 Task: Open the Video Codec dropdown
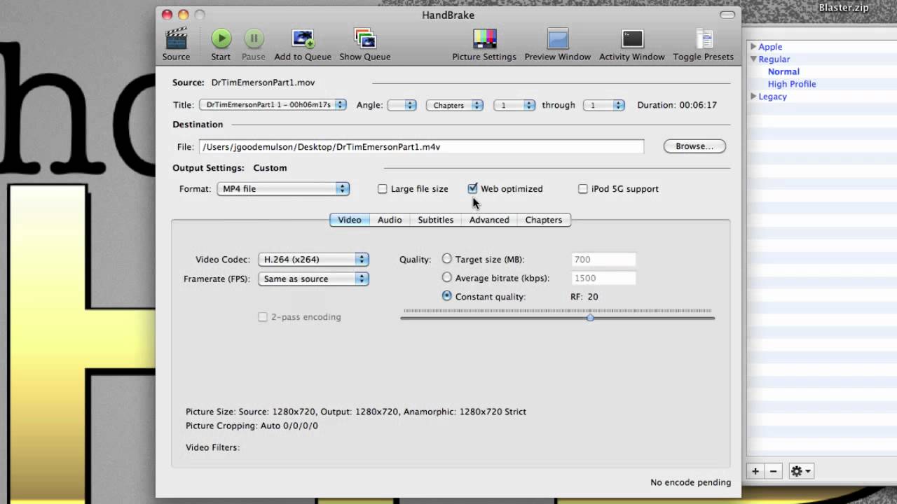pyautogui.click(x=313, y=259)
